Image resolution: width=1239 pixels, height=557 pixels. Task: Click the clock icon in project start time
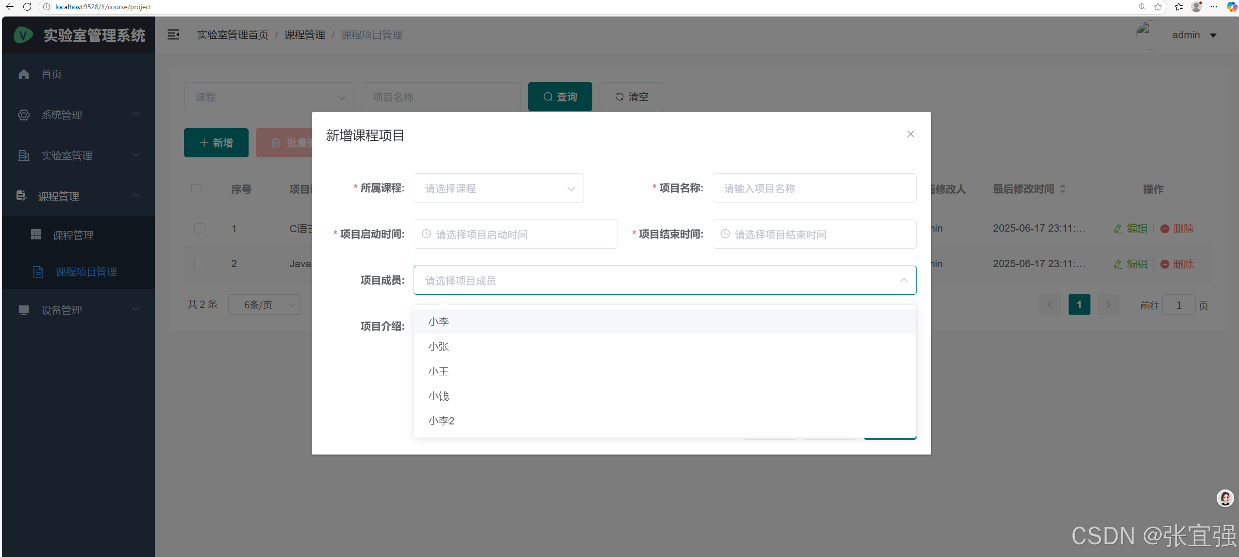point(426,234)
